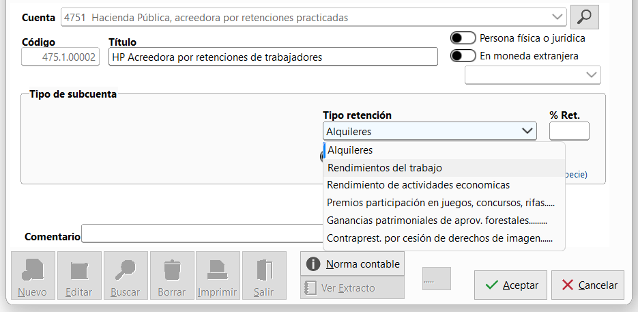Viewport: 638px width, 312px height.
Task: Click the magnifier search button beside Cuenta
Action: point(584,17)
